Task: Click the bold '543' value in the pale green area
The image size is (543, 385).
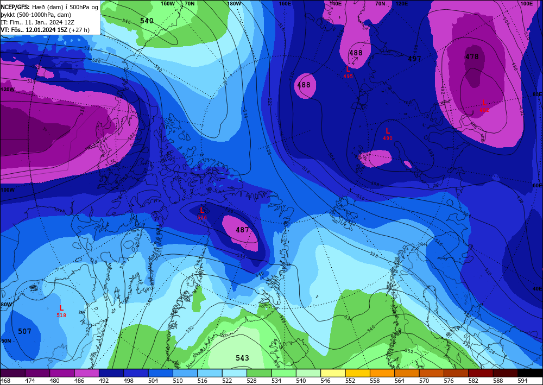Action: (242, 358)
